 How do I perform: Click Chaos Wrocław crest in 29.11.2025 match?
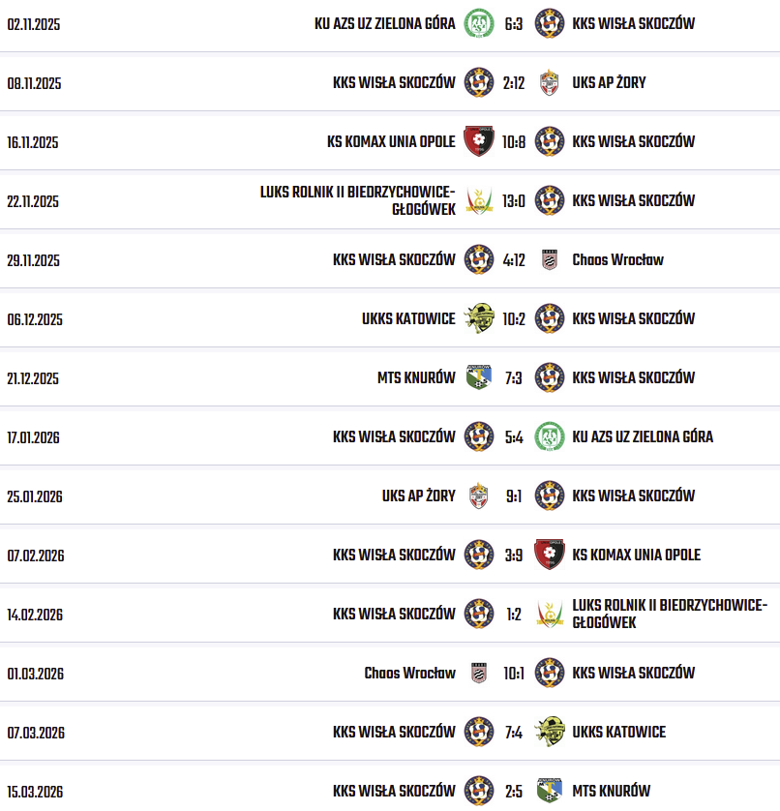pos(549,259)
